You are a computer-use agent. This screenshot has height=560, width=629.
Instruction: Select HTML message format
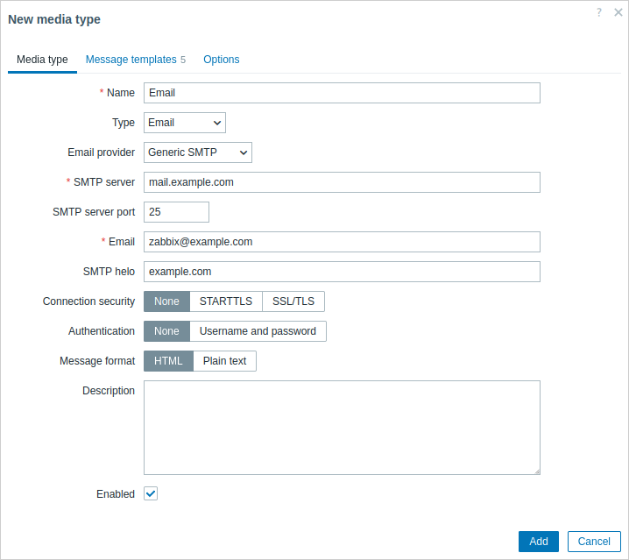pos(168,361)
